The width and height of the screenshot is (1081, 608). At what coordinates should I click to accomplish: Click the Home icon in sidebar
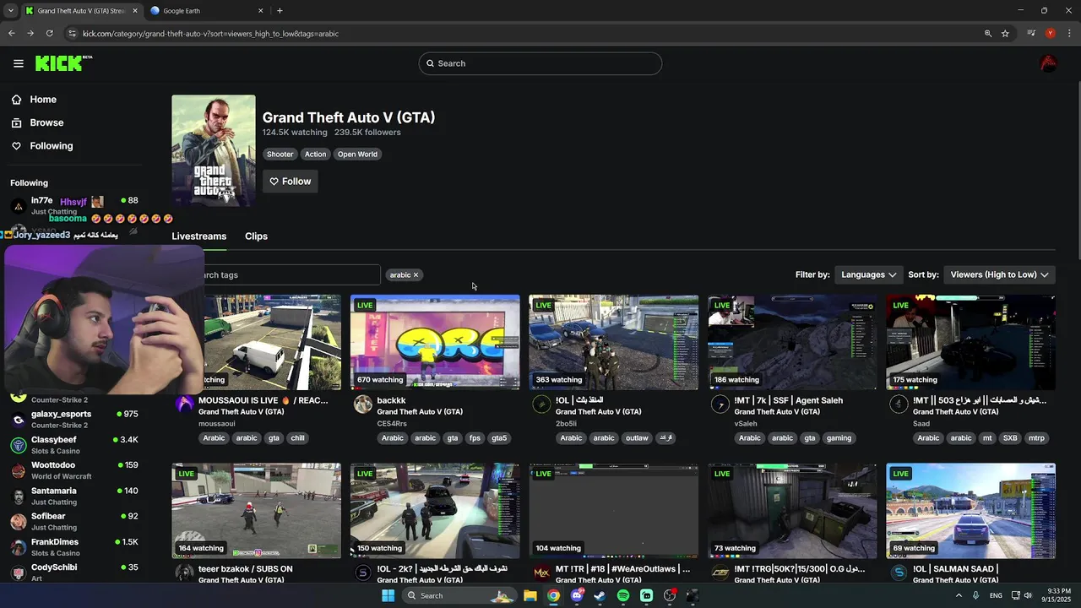pyautogui.click(x=16, y=100)
